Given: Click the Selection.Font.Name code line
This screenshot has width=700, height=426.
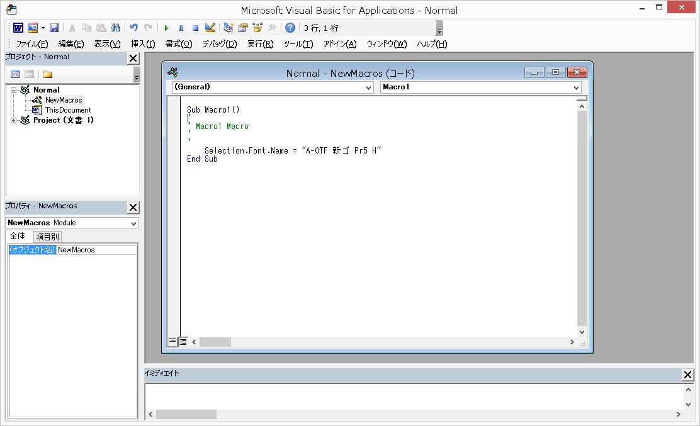Looking at the screenshot, I should pos(293,151).
